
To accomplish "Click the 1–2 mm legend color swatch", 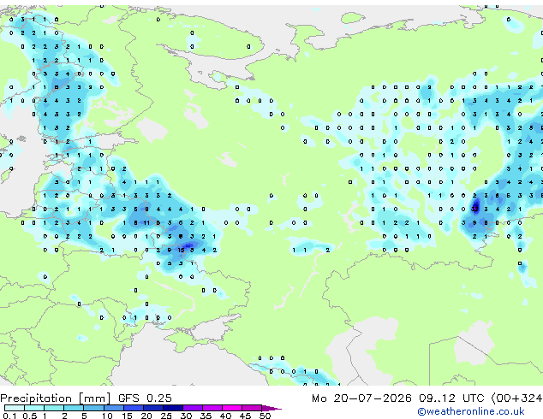I will click(x=54, y=408).
